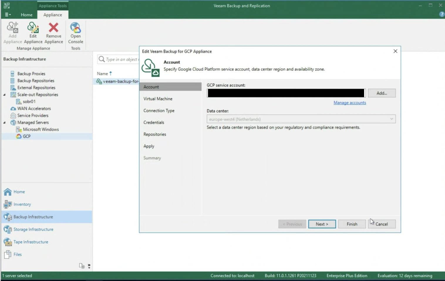Image resolution: width=445 pixels, height=281 pixels.
Task: Click the Storage Infrastructure view icon
Action: [x=8, y=229]
